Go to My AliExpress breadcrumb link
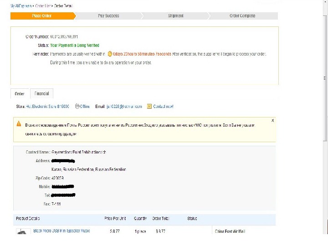The height and width of the screenshot is (246, 328). [x=21, y=6]
